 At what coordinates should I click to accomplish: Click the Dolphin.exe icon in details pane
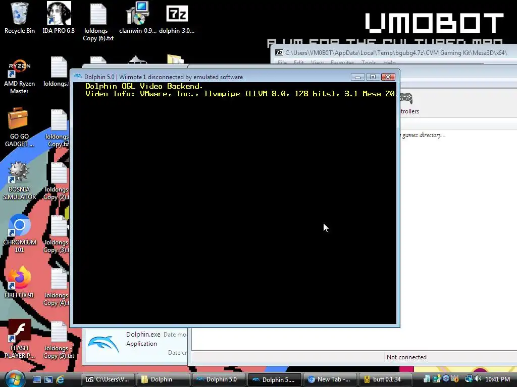point(104,345)
